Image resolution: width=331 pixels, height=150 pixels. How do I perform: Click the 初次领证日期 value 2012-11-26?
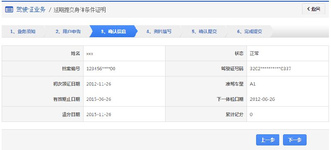(99, 84)
